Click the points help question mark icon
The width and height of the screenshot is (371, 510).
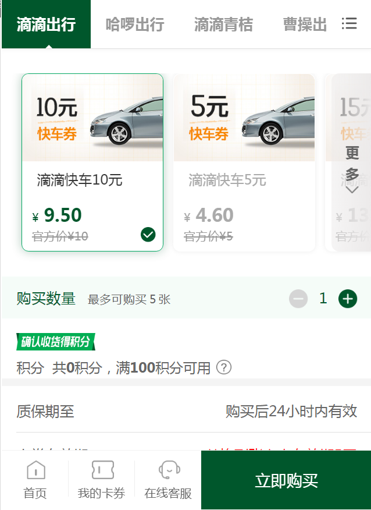(x=224, y=367)
